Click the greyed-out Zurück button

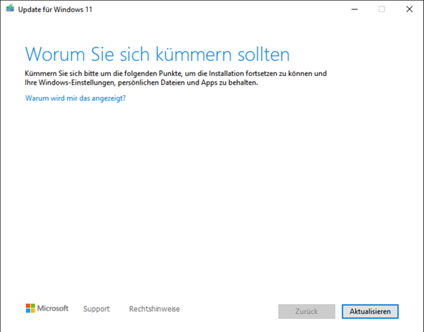(x=307, y=311)
